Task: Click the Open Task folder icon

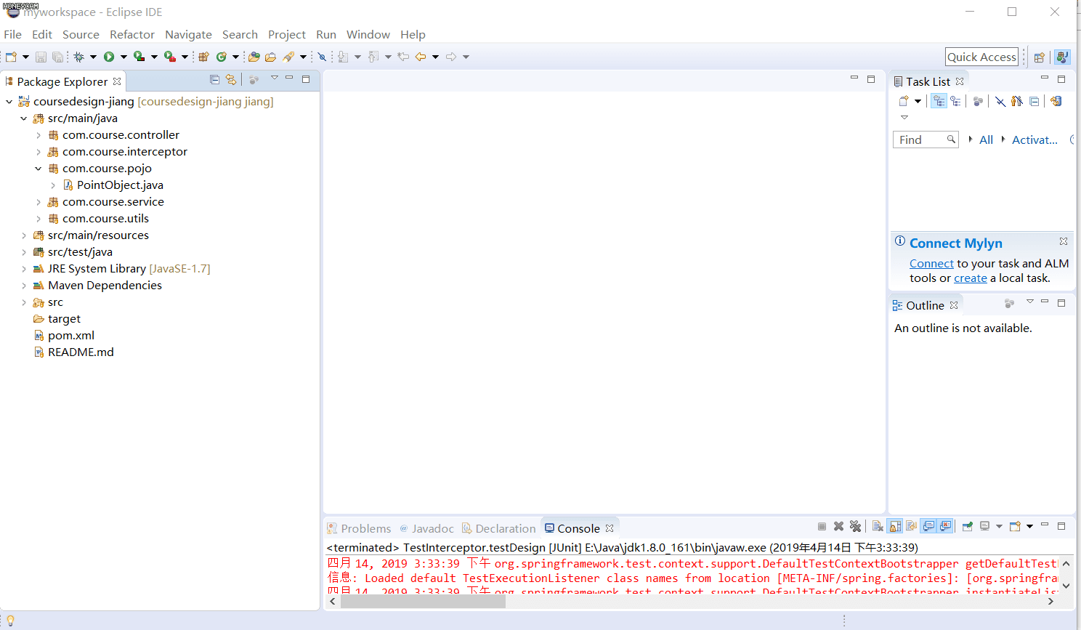Action: click(x=270, y=57)
